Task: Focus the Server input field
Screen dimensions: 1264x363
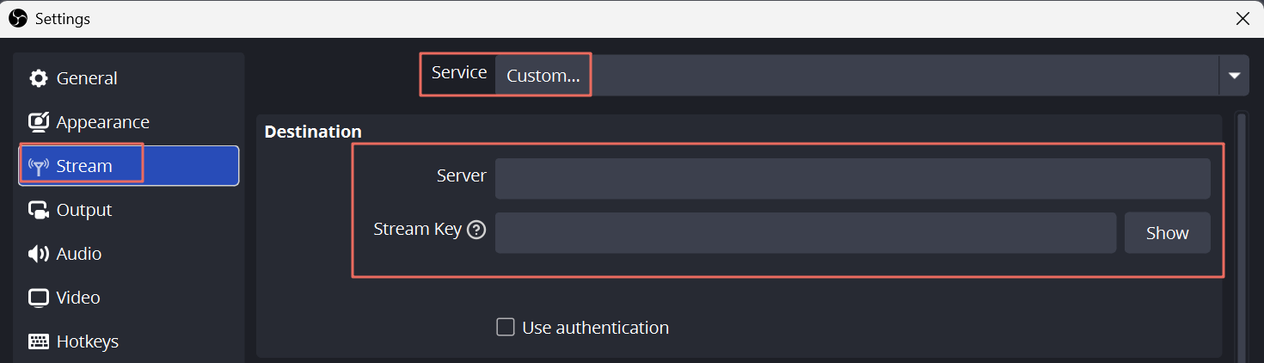Action: 852,179
